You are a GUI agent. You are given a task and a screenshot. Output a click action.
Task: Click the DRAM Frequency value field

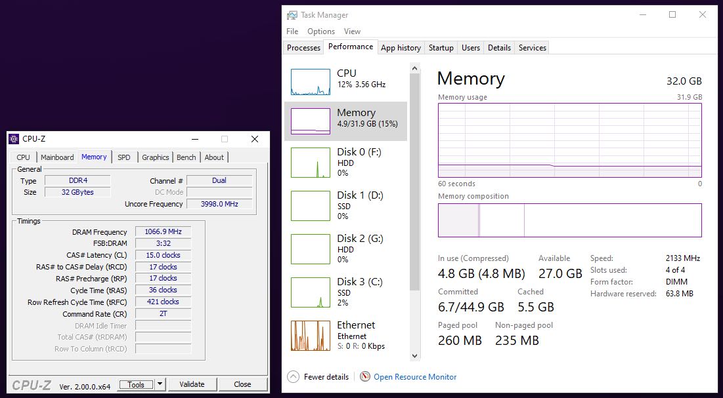tap(163, 232)
